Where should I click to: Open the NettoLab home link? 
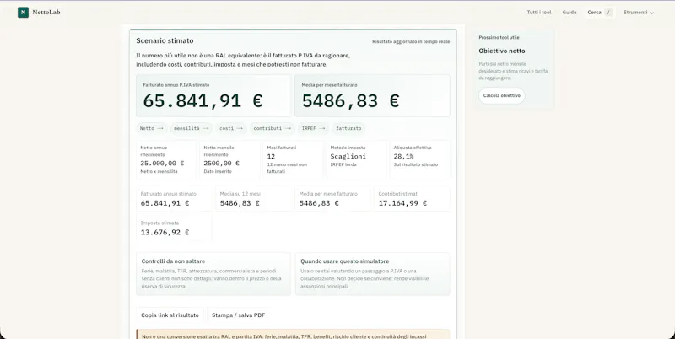point(39,13)
